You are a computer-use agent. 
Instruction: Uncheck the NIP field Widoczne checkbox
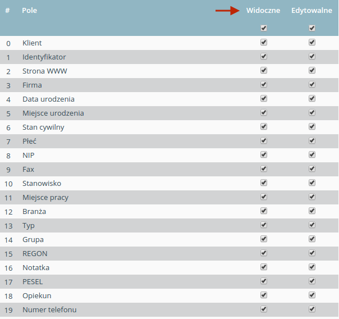pyautogui.click(x=264, y=154)
